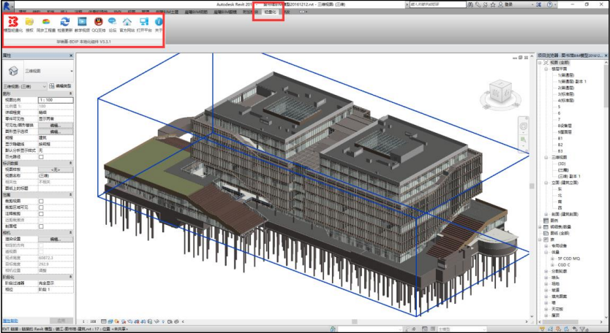Collapse the 立面 (建筑立面) elevations node
Viewport: 610px width, 333px height.
coord(546,183)
